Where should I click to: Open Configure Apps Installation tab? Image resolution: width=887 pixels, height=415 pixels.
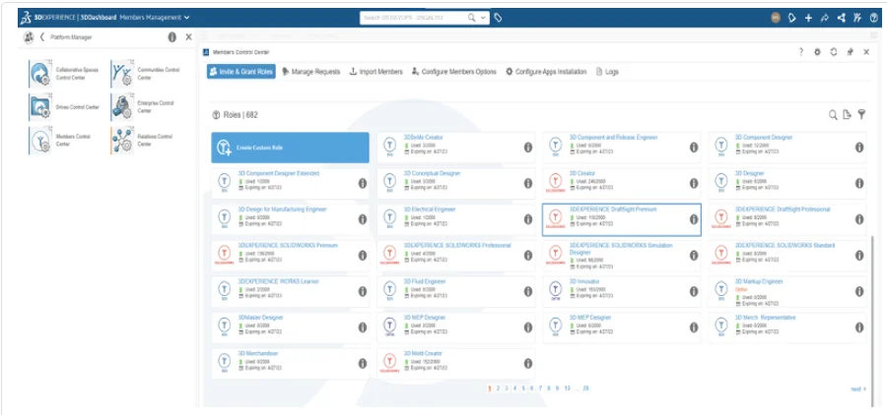point(546,72)
